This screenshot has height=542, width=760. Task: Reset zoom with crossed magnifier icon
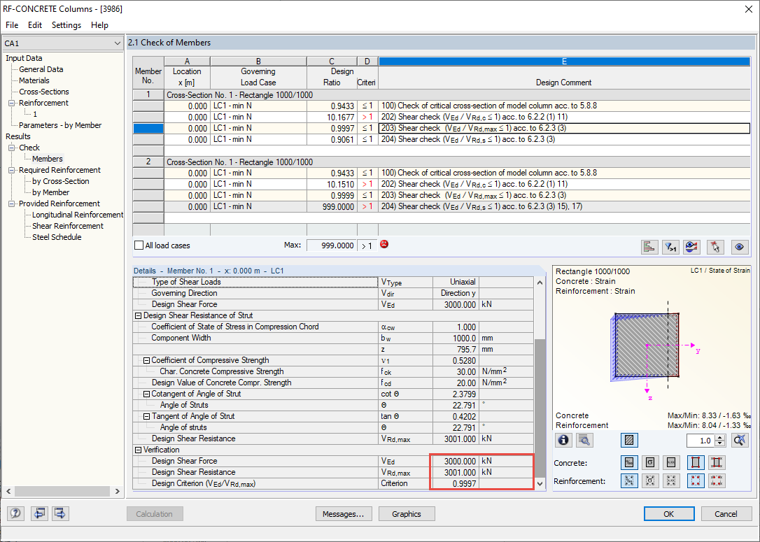(739, 440)
